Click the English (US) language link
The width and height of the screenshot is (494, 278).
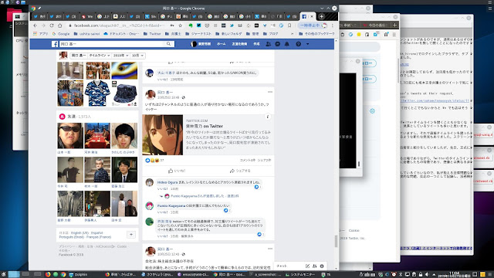coord(80,233)
